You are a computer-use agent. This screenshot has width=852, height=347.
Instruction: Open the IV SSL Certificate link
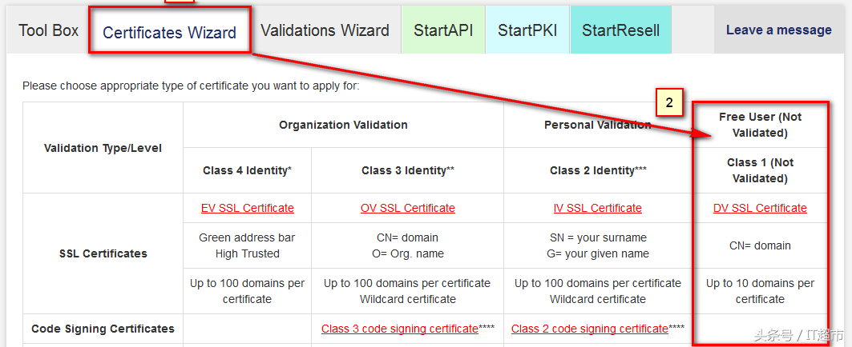(598, 208)
